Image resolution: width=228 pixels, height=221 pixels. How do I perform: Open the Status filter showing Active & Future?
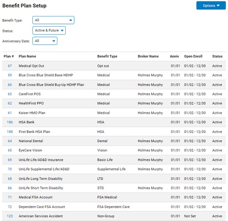49,31
